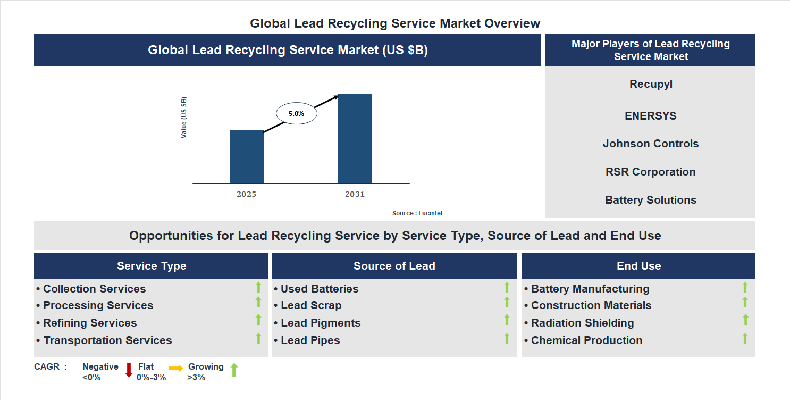
Task: Click the growth arrow beside Transportation Services
Action: coord(257,338)
